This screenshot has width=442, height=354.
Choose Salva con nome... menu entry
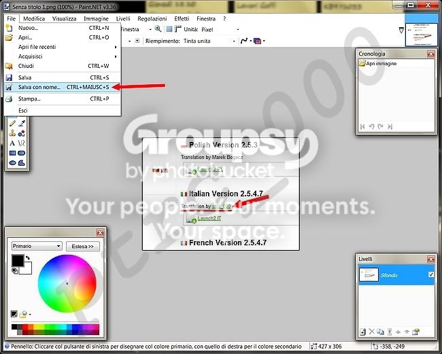tap(63, 87)
